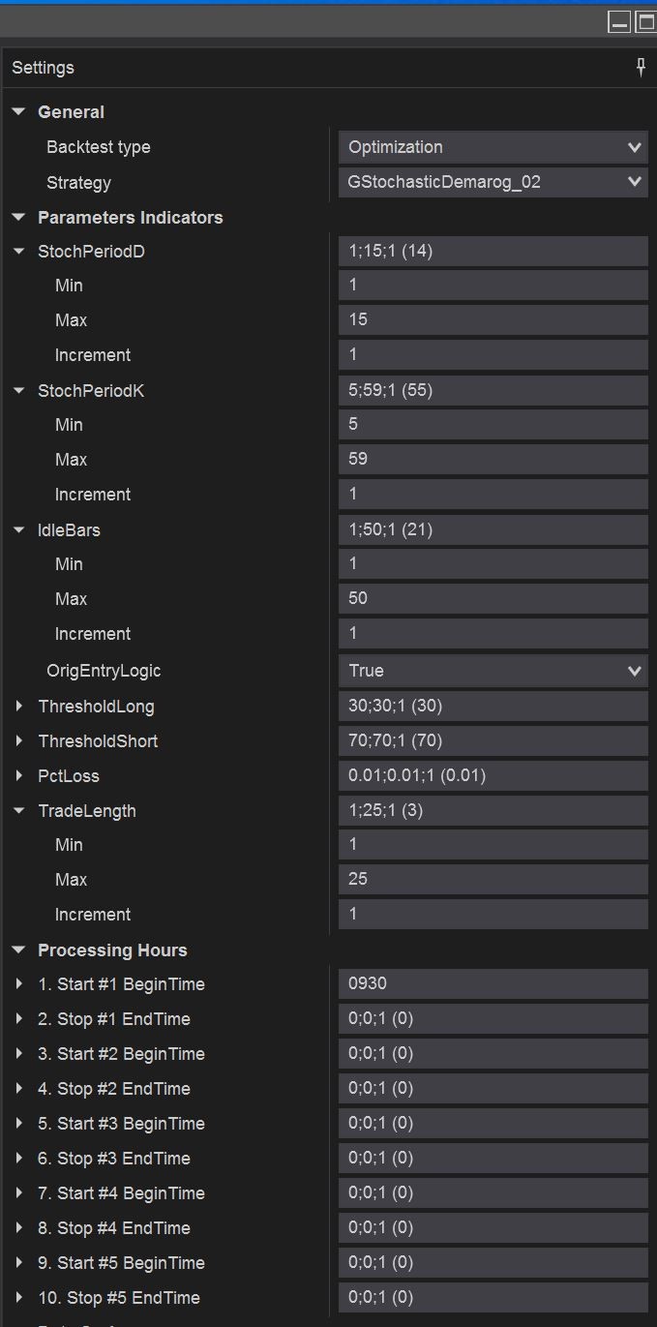The height and width of the screenshot is (1327, 657).
Task: Collapse the StochPeriodK parameter
Action: (18, 391)
